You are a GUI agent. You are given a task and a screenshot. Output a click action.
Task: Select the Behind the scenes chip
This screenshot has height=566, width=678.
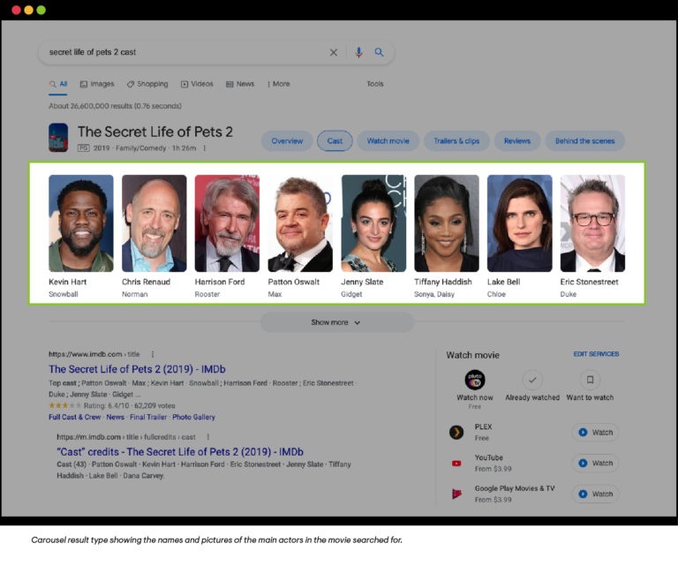pos(584,141)
